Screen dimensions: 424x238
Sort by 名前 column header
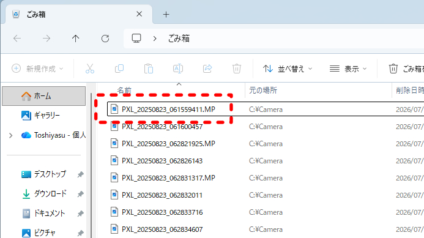pyautogui.click(x=124, y=91)
